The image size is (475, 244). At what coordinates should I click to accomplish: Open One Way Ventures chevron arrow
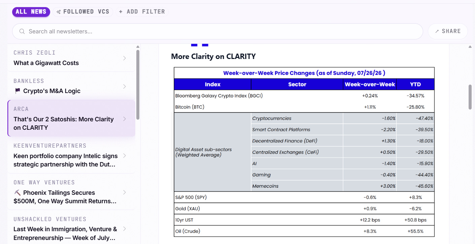(125, 192)
